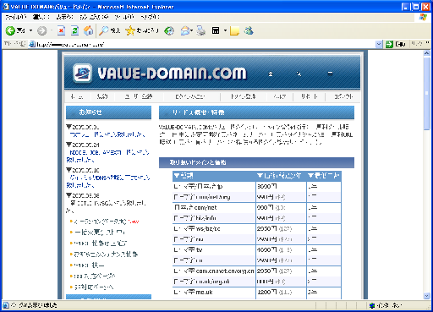Sort table by the last column header triangle
433x312 pixels.
pyautogui.click(x=310, y=176)
